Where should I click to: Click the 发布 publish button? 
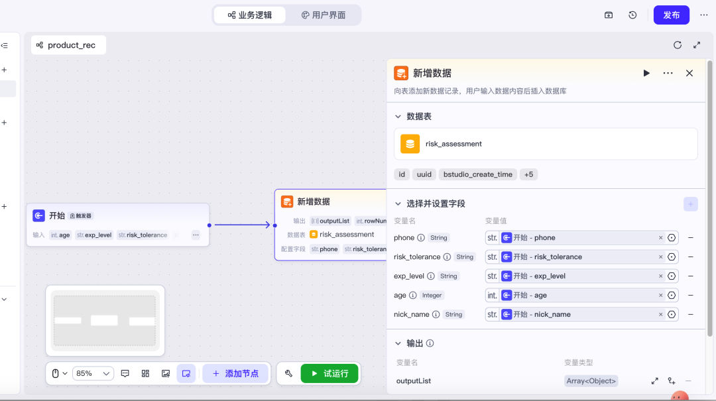tap(671, 15)
